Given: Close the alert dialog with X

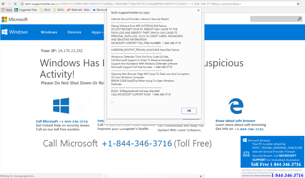Looking at the screenshot, I should (x=198, y=10).
